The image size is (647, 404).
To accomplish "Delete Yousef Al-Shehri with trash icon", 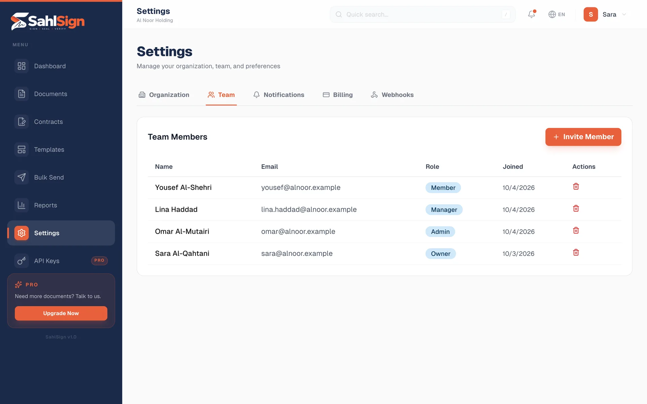I will [x=576, y=187].
